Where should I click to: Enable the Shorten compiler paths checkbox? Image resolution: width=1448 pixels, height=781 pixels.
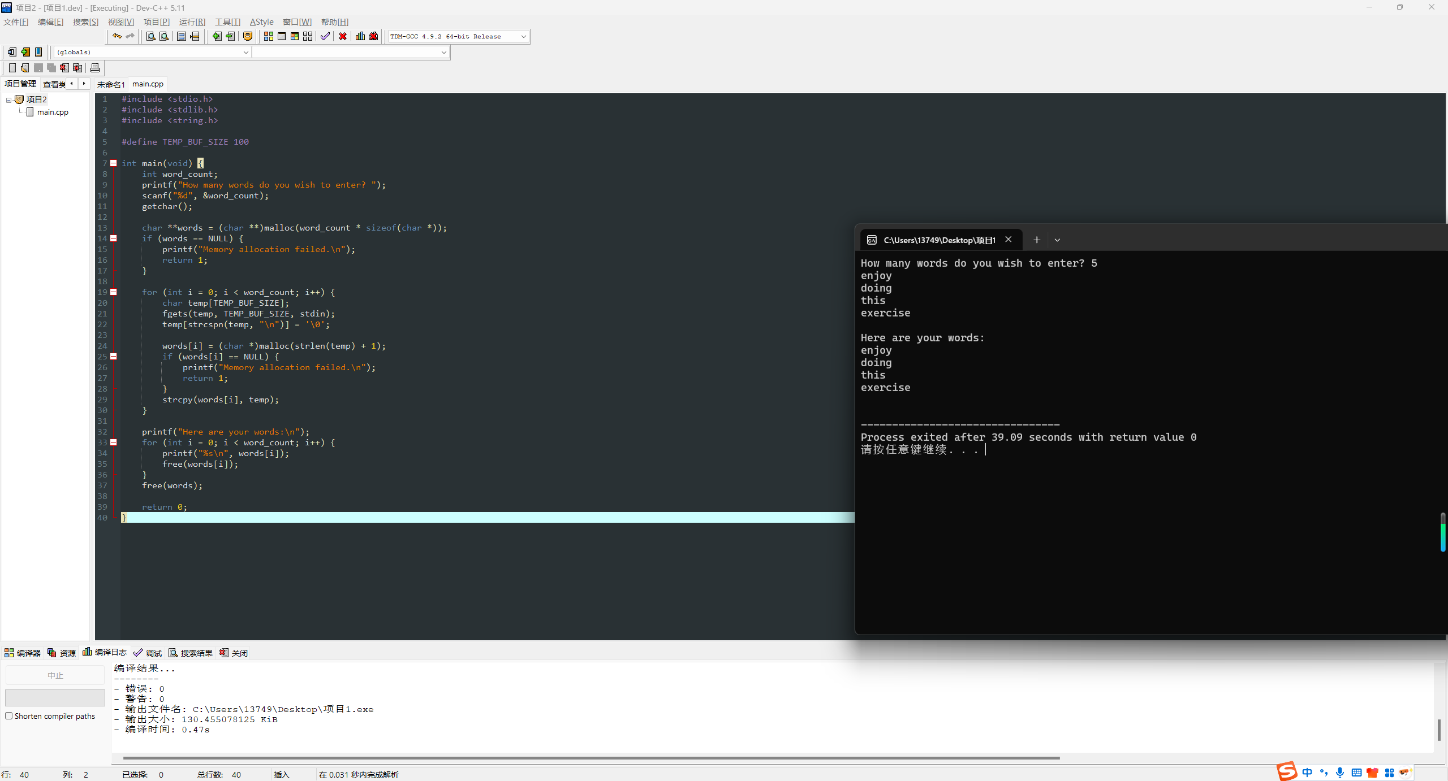pyautogui.click(x=9, y=716)
